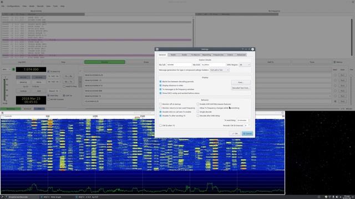
Task: Open the Reporting tab
Action: (x=206, y=55)
